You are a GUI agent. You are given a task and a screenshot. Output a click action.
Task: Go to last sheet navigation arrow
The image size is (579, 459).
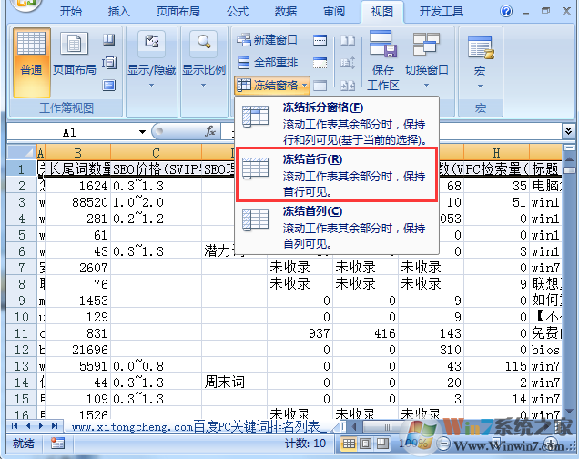click(55, 426)
